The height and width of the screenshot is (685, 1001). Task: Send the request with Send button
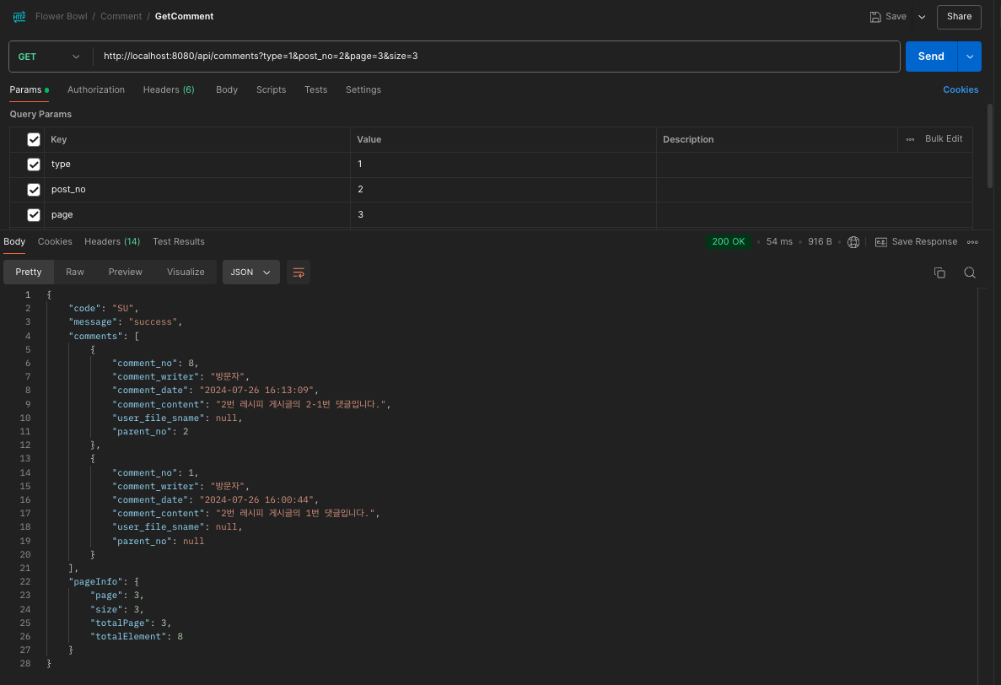(x=931, y=57)
